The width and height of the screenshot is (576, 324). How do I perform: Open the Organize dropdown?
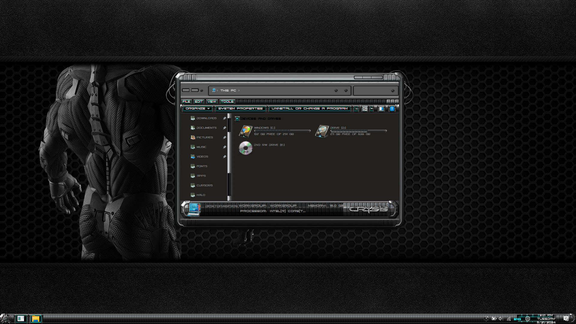(x=197, y=109)
